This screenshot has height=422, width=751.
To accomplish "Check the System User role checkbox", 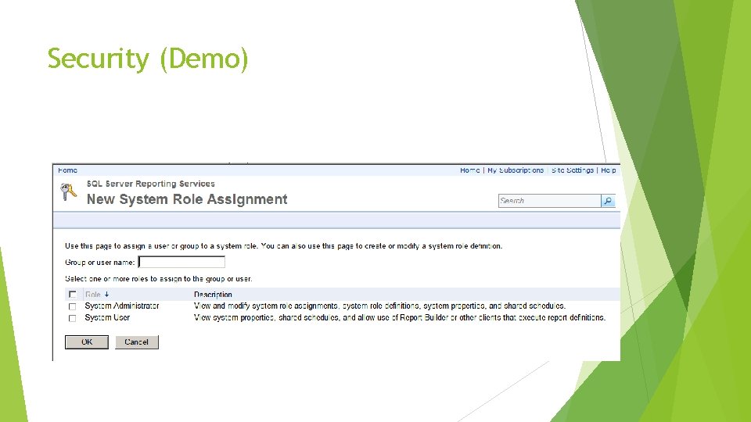I will [72, 318].
